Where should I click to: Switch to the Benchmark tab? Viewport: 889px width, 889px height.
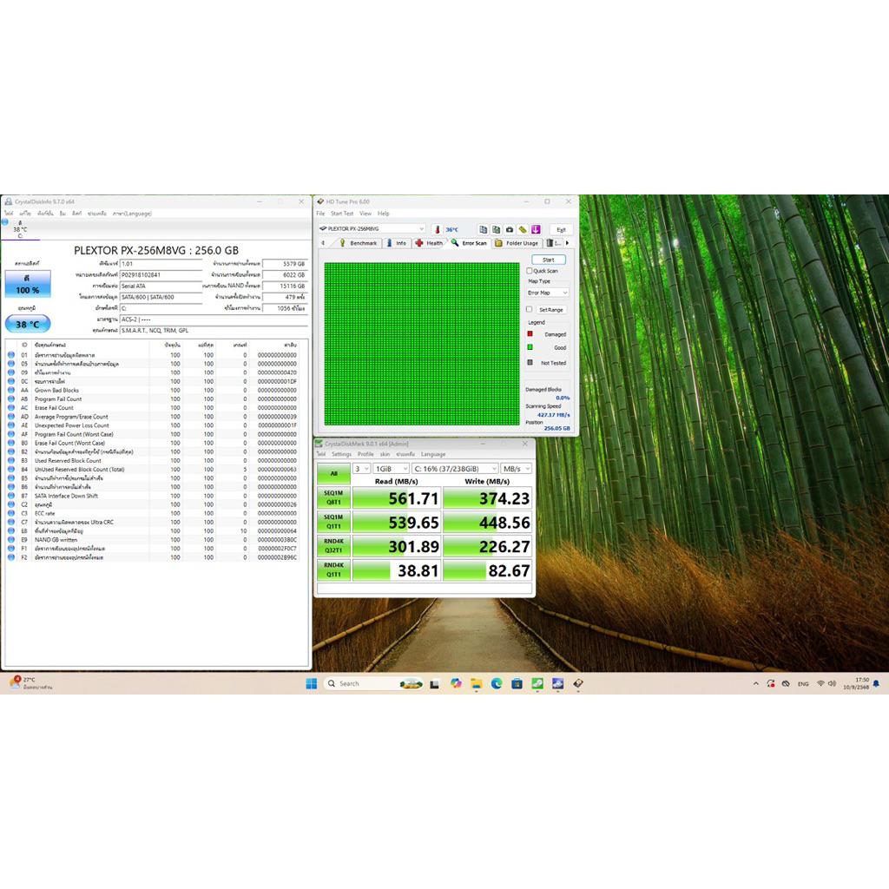click(359, 243)
